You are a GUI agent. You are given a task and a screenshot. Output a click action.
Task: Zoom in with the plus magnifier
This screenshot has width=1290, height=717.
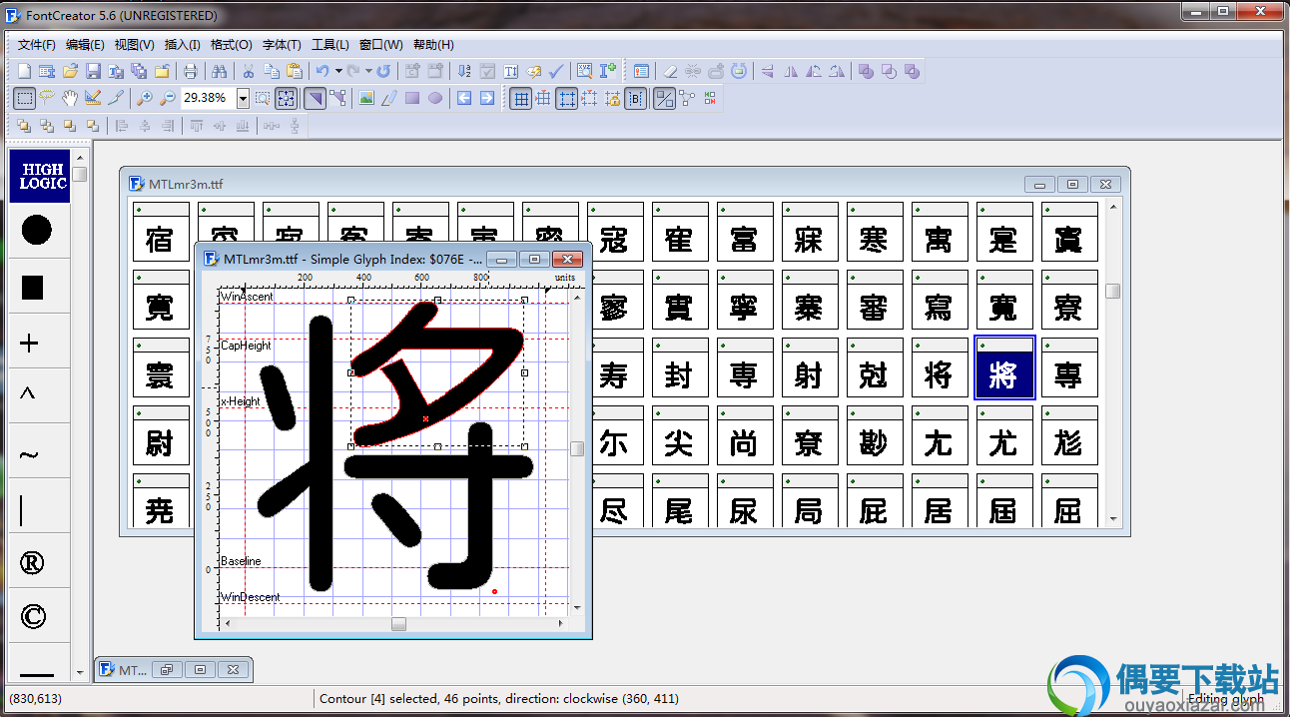coord(145,98)
